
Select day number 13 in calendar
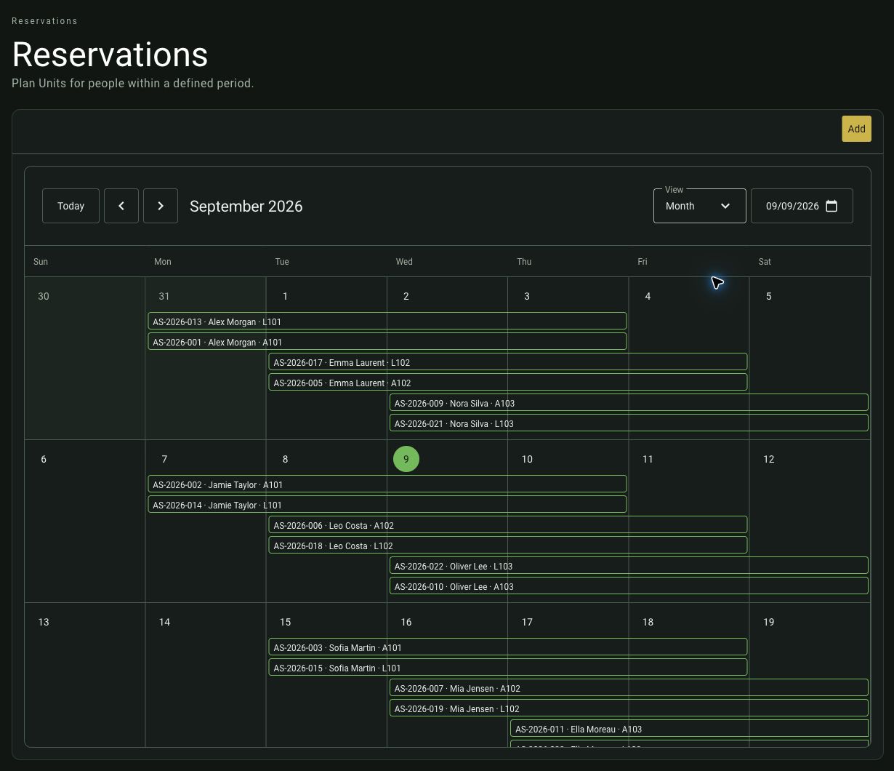pyautogui.click(x=44, y=622)
